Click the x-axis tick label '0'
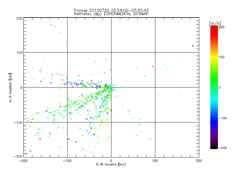The image size is (234, 175). [x=111, y=161]
